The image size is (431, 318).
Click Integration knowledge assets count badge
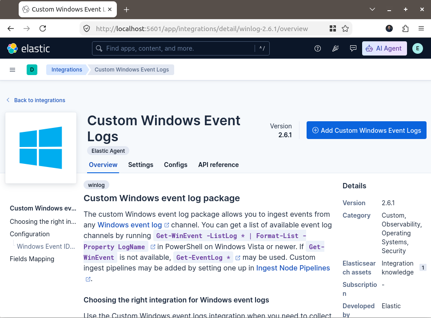pyautogui.click(x=423, y=267)
